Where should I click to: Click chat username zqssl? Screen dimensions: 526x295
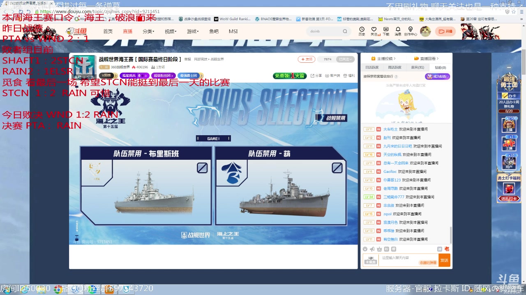[x=388, y=214]
